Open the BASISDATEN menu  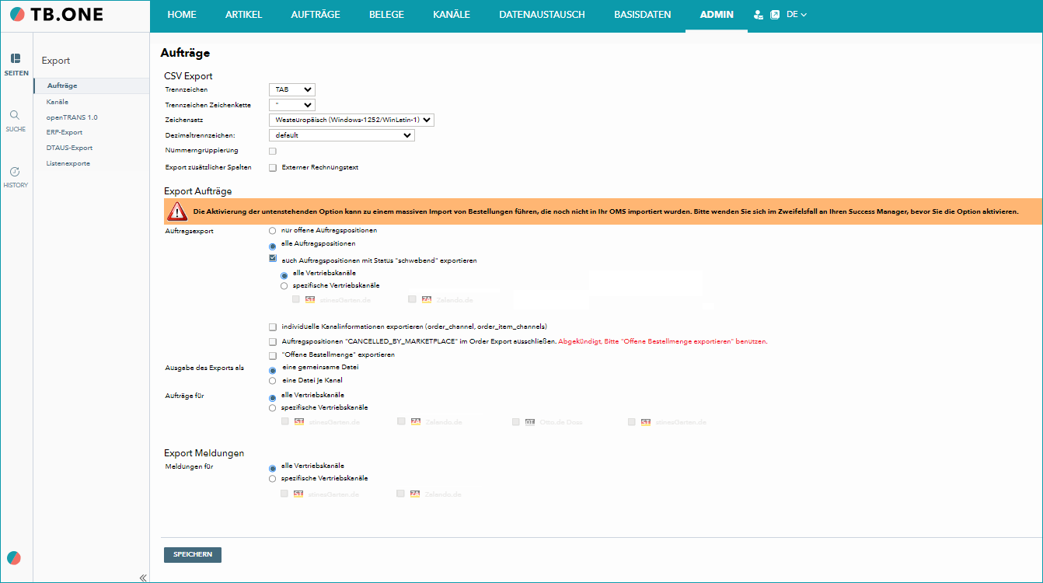tap(642, 15)
